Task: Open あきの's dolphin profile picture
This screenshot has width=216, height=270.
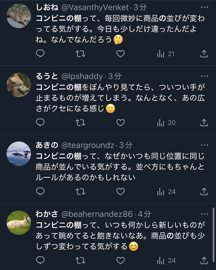Action: pos(19,154)
